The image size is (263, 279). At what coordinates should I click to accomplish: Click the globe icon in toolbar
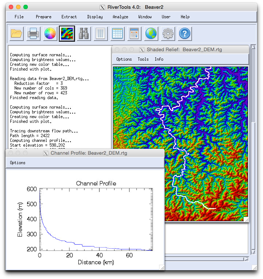(151, 34)
